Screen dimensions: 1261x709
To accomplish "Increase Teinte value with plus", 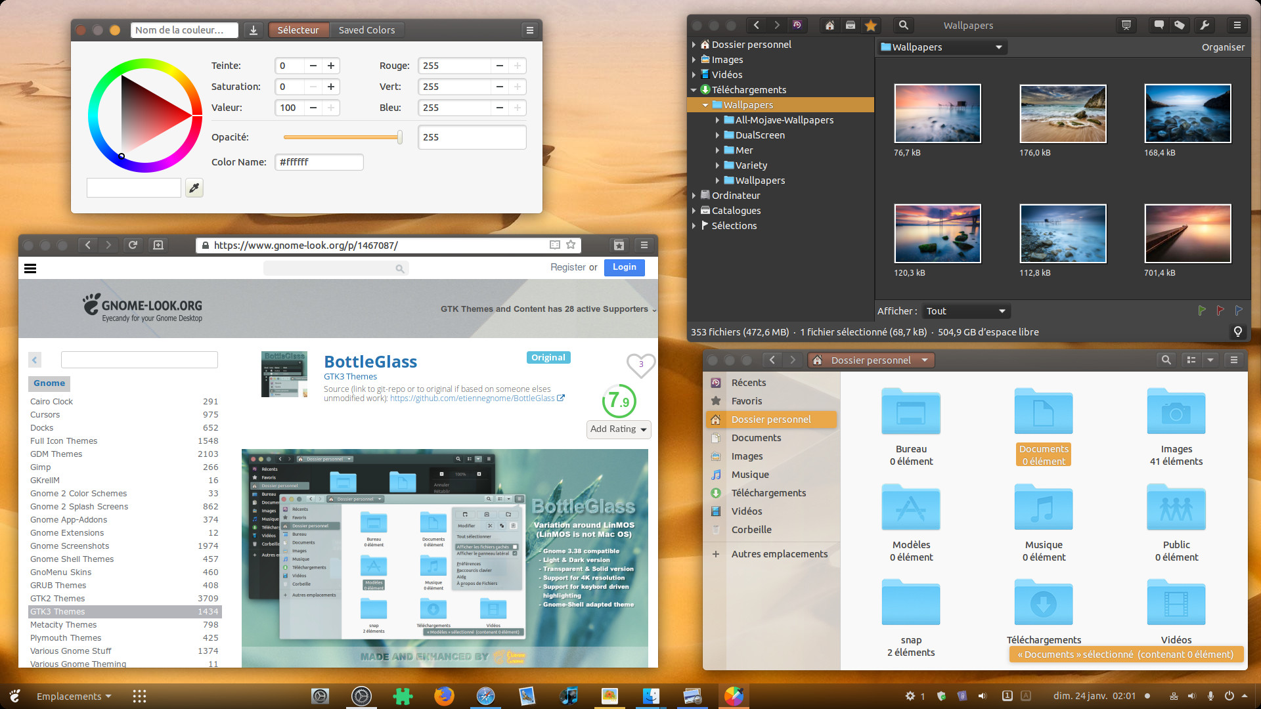I will point(331,66).
